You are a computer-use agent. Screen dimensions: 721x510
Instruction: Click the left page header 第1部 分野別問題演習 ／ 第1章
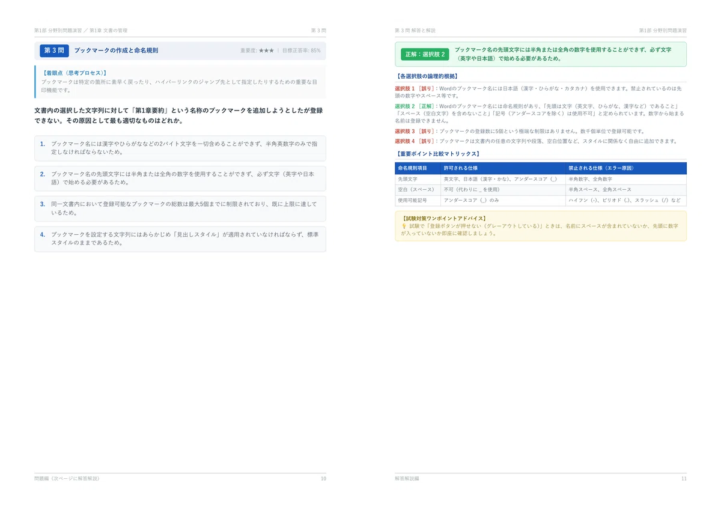coord(81,30)
